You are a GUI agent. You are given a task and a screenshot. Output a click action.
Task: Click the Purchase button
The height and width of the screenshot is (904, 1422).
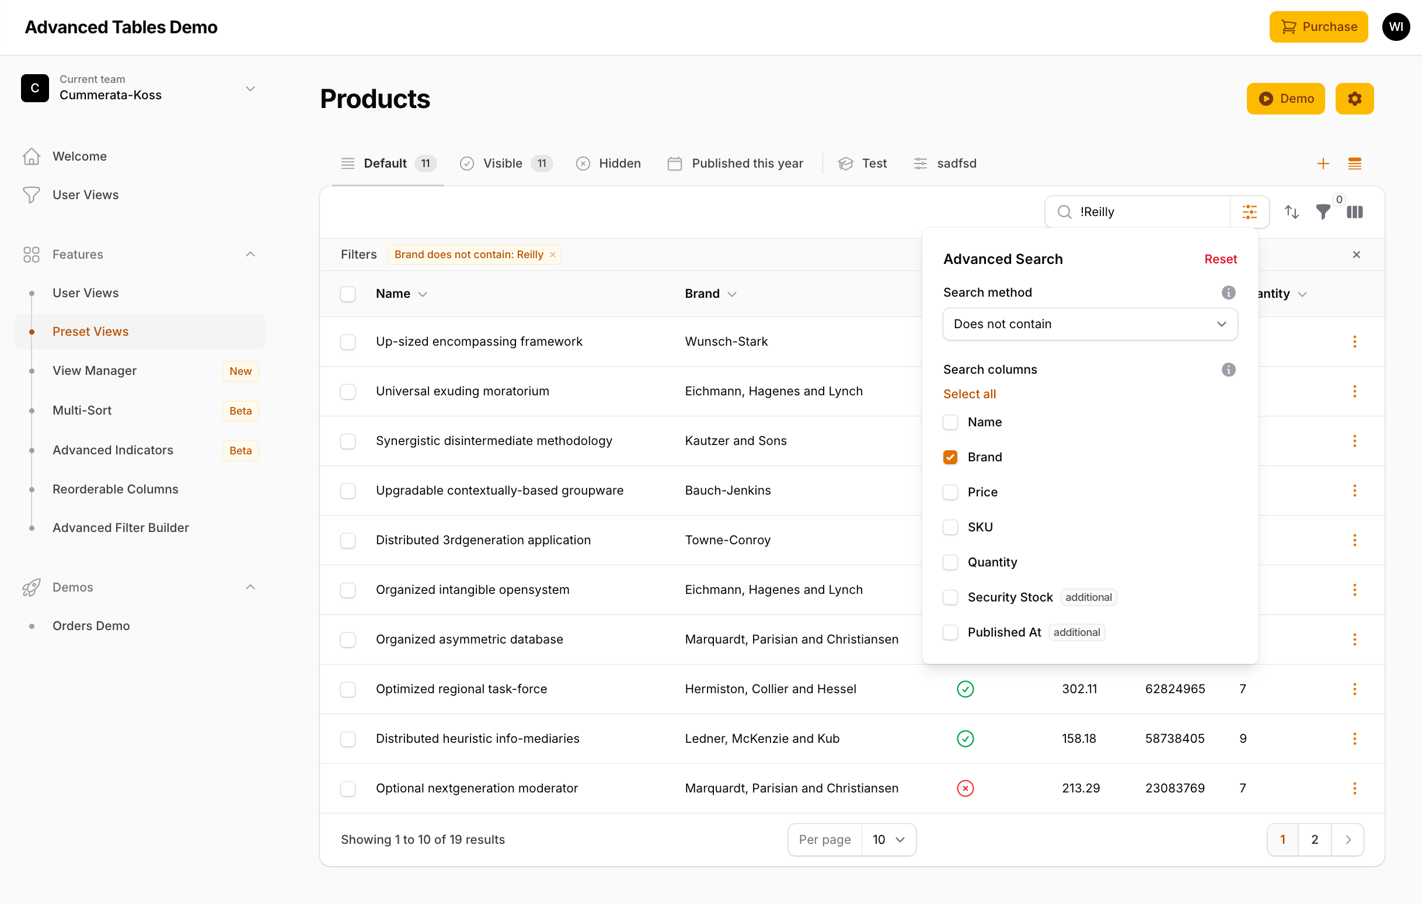click(x=1318, y=27)
